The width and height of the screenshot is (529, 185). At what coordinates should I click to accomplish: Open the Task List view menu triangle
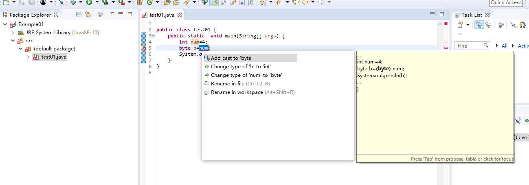click(x=461, y=34)
